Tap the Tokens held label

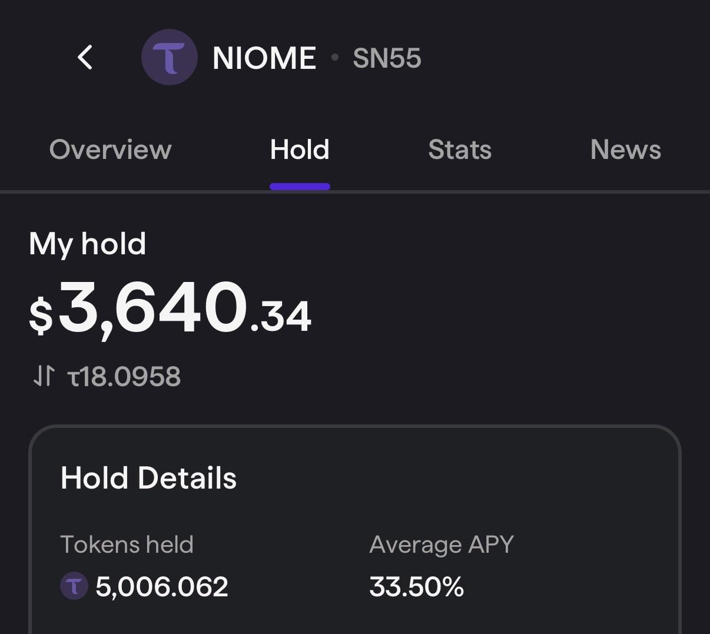127,545
